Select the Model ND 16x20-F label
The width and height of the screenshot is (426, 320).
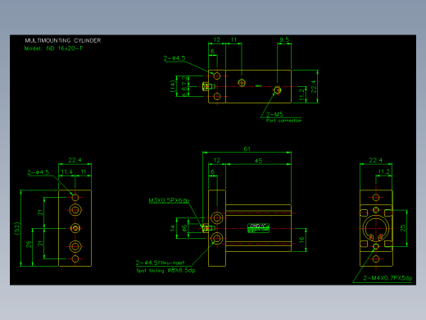(x=53, y=48)
